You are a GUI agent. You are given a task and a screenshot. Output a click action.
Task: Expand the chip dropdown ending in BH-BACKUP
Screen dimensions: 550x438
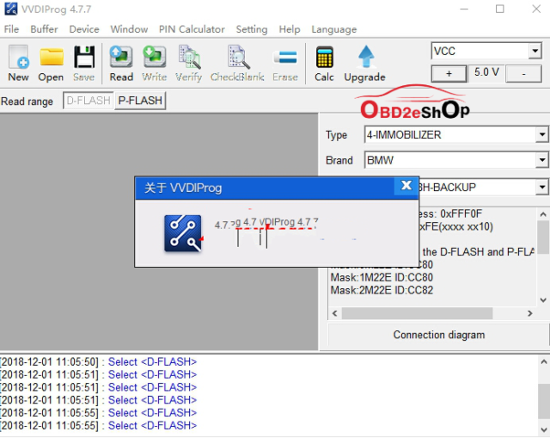(x=542, y=187)
